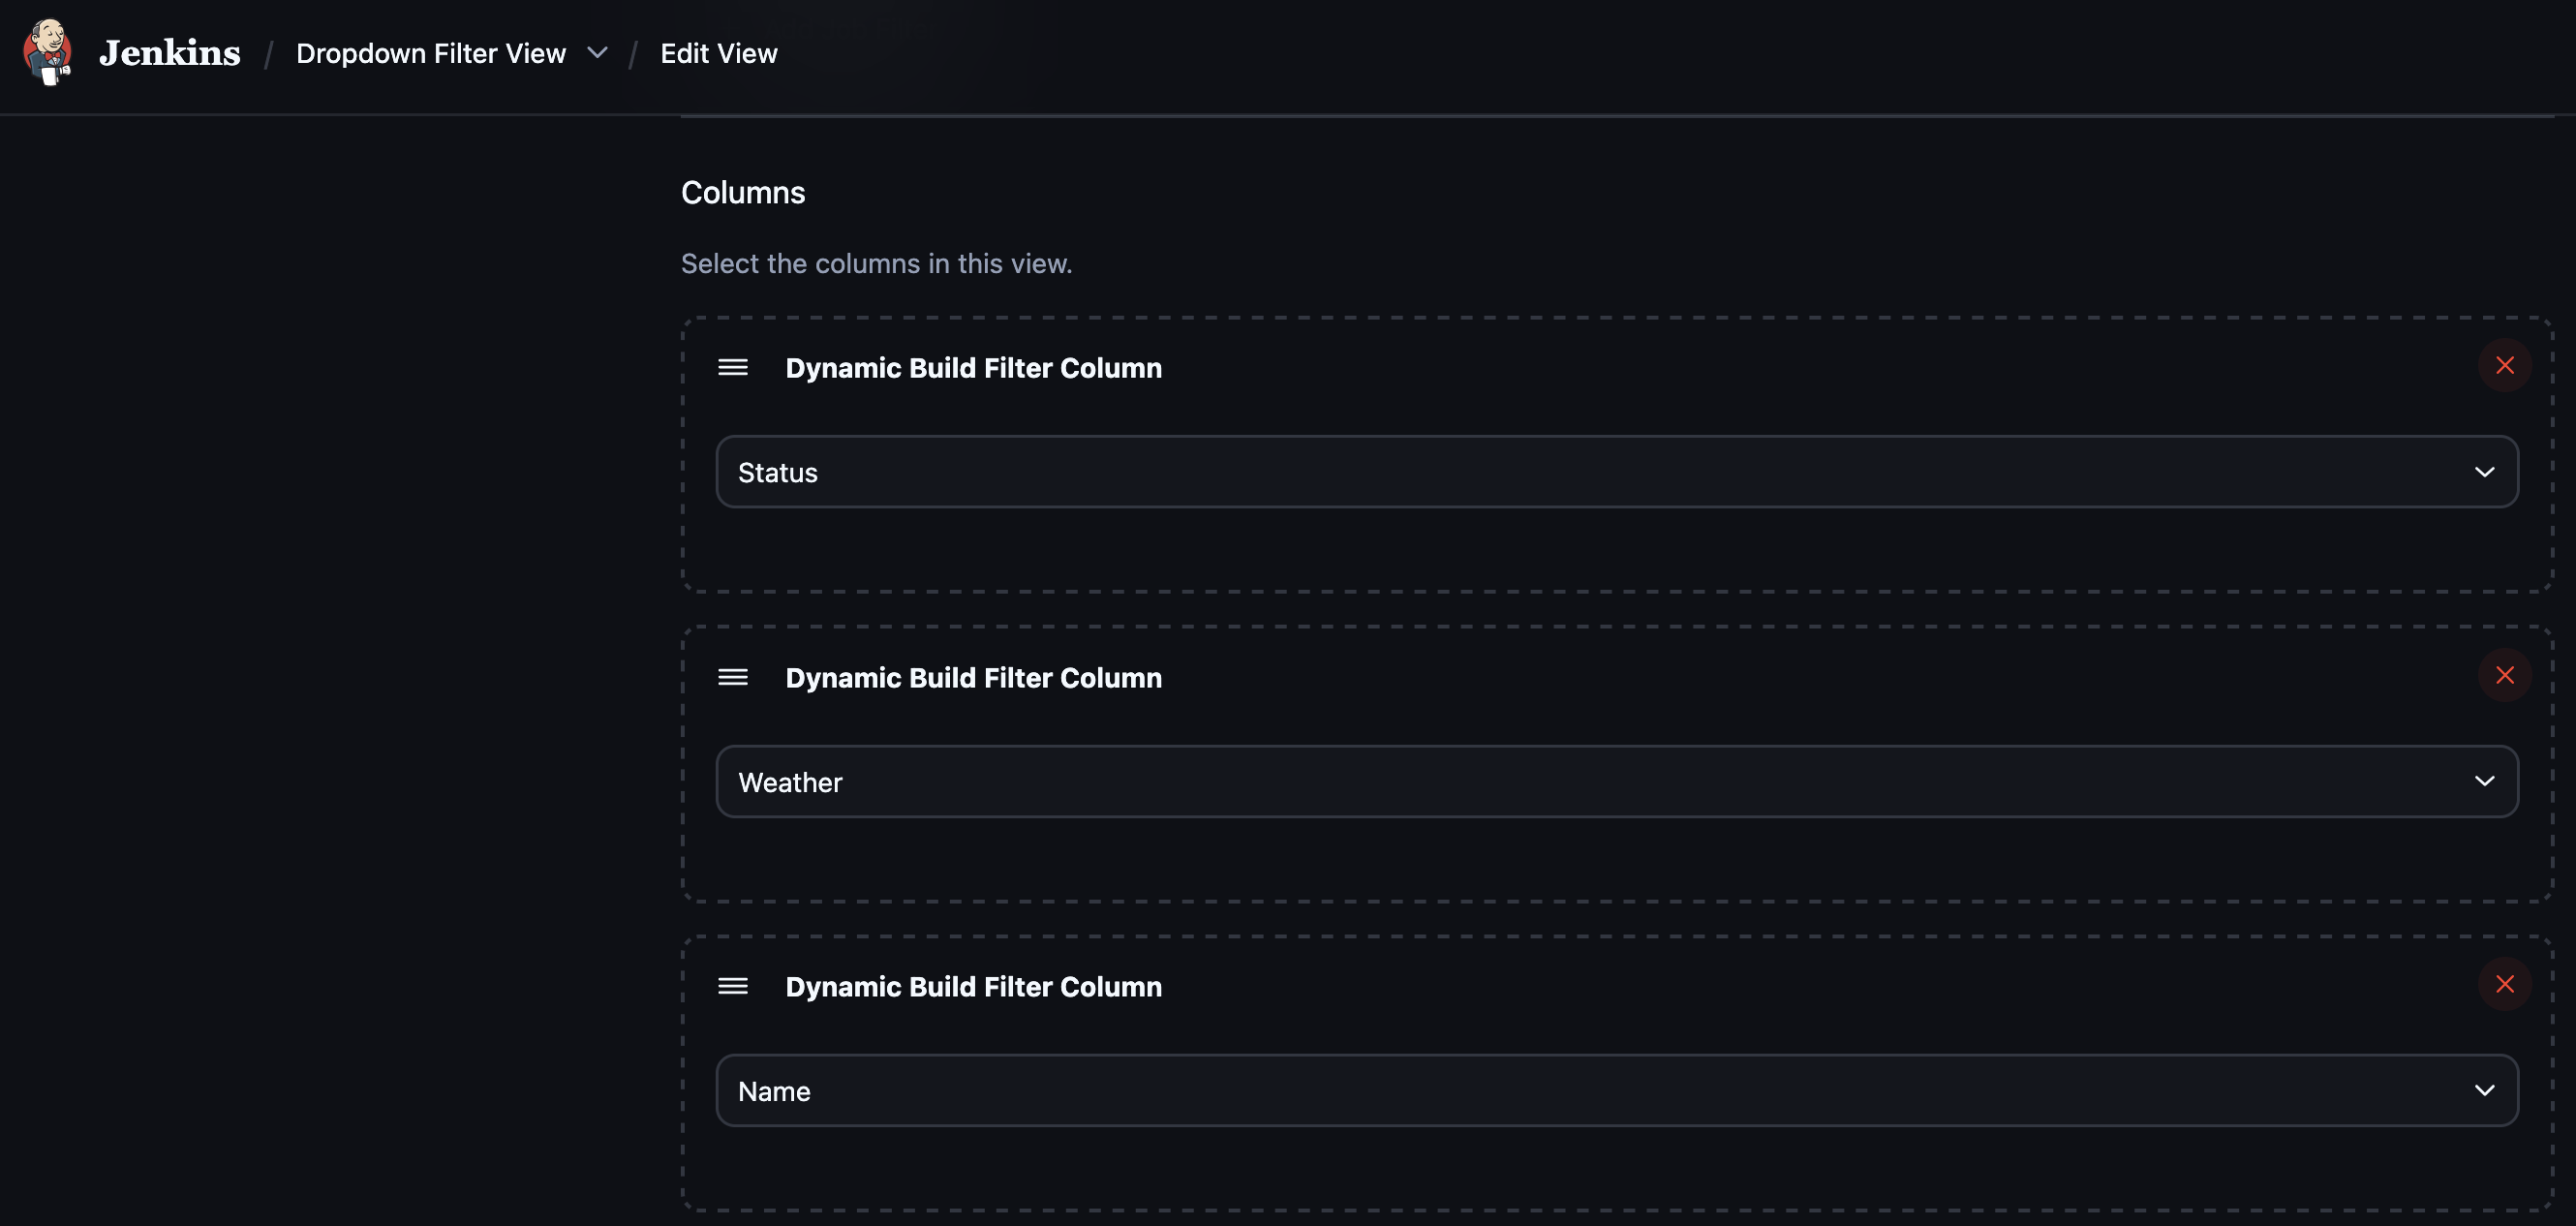Click the Jenkins breadcrumb link
Screen dimensions: 2576x1226
point(168,53)
